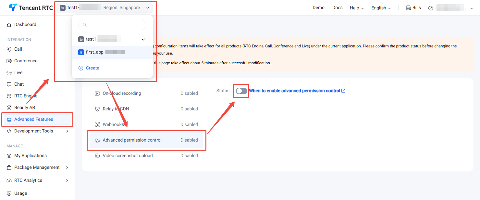Expand the Development Tools submenu
Viewport: 480px width, 200px height.
tap(67, 131)
